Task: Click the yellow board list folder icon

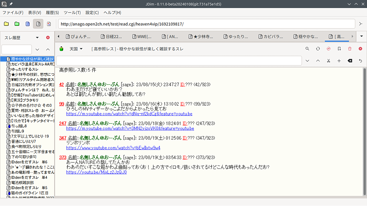Action: (6, 24)
